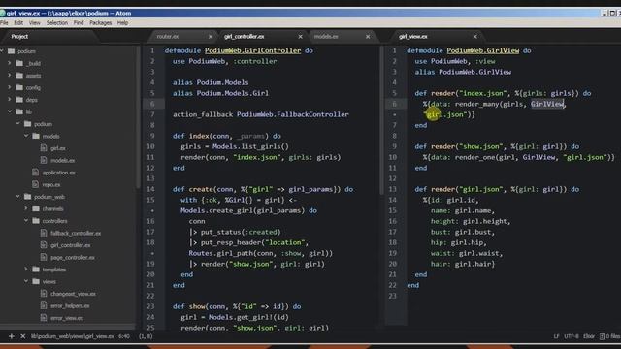Click the deps folder icon
This screenshot has height=349, width=621.
19,100
